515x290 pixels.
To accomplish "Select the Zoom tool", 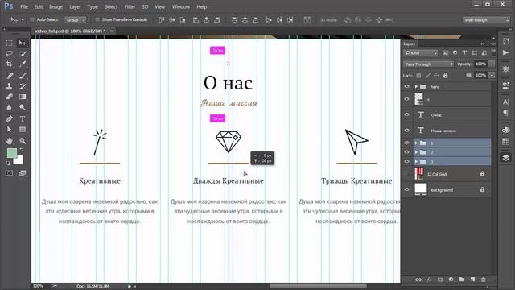I will point(23,141).
